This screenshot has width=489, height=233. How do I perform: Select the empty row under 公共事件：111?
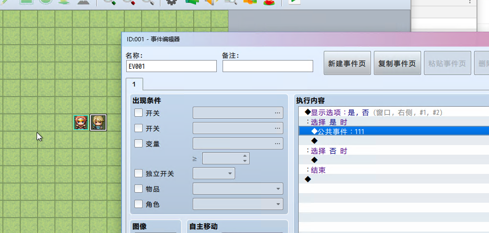394,141
